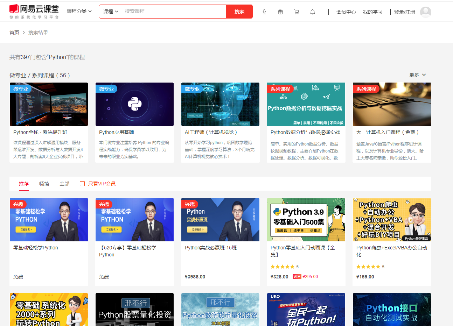453x326 pixels.
Task: Click the 共有397门包含Python的课程 text
Action: 47,57
